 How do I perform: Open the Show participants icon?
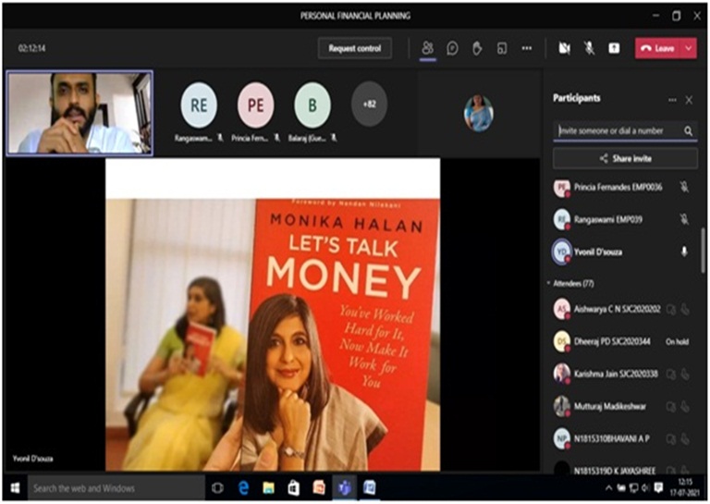tap(427, 47)
